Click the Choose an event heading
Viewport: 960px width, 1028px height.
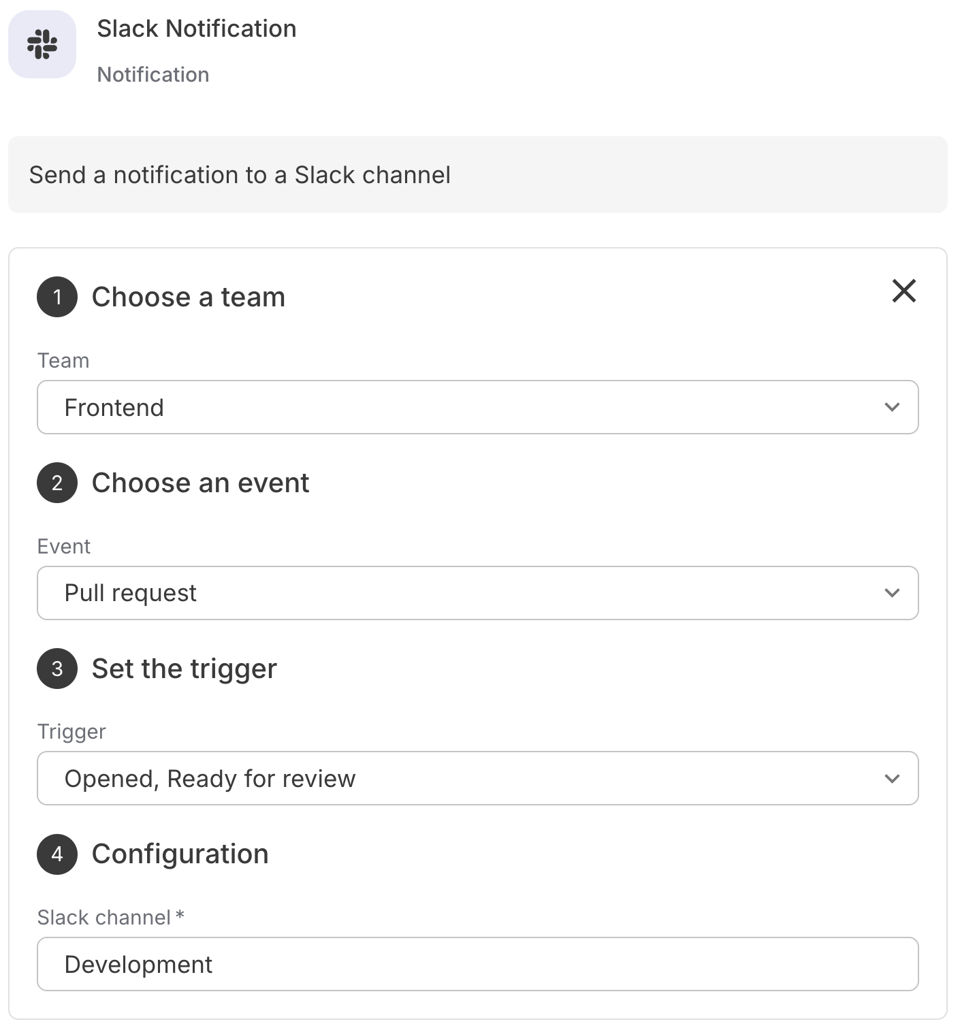pyautogui.click(x=200, y=483)
